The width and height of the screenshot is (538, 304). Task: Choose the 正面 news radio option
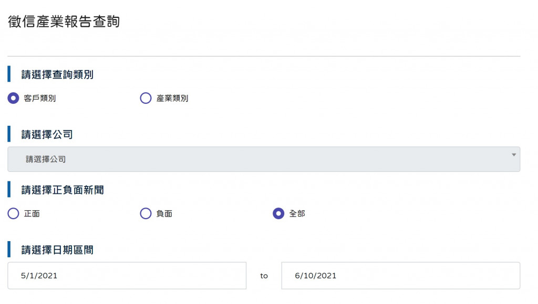pyautogui.click(x=14, y=213)
